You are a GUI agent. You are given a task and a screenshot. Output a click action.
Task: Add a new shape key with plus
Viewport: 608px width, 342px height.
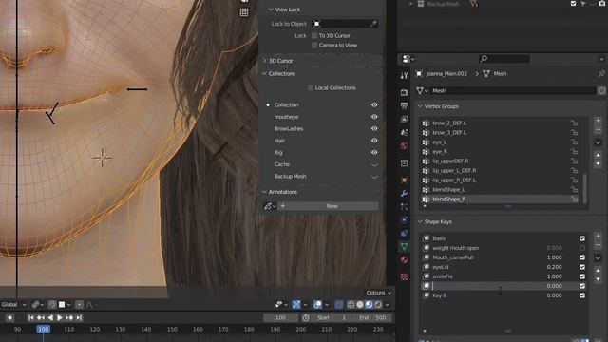[x=598, y=236]
